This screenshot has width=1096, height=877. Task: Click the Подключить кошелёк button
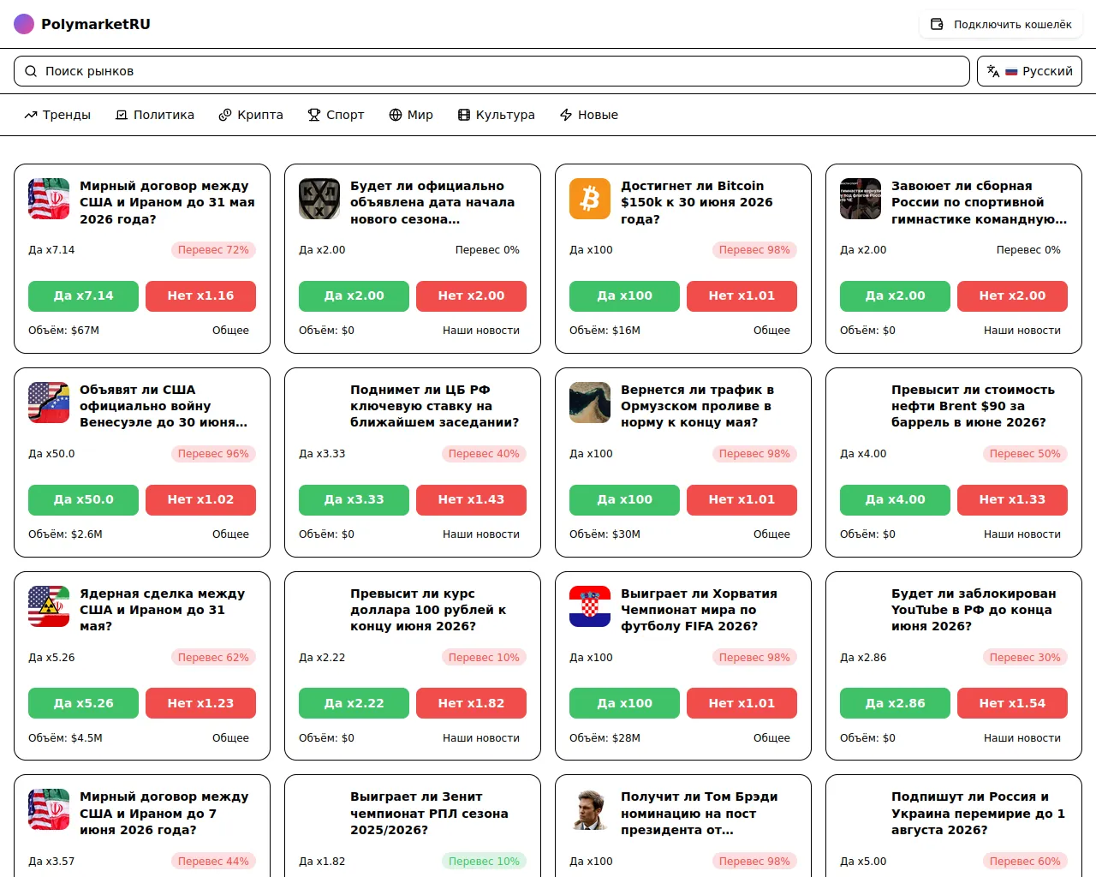1001,25
